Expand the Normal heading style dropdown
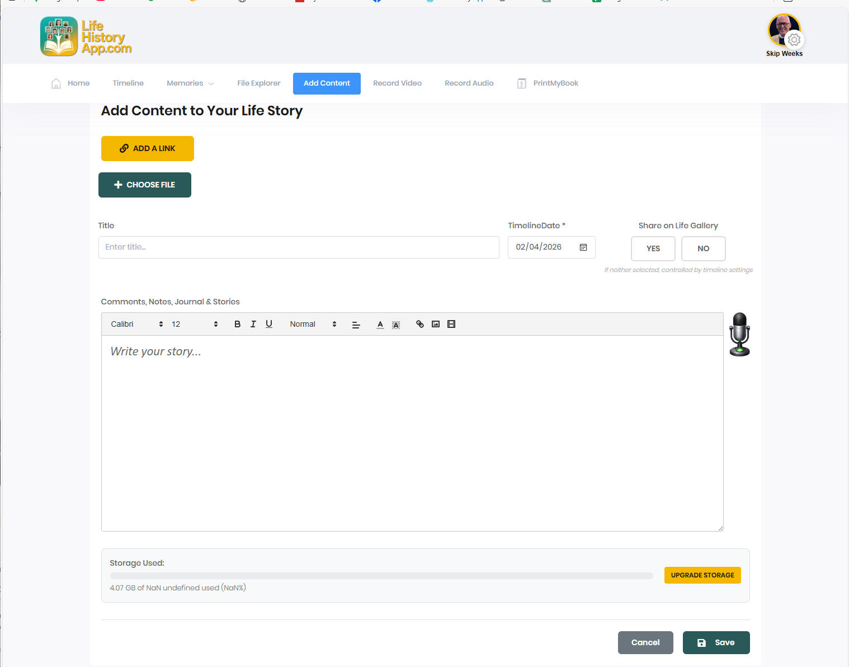 [313, 324]
